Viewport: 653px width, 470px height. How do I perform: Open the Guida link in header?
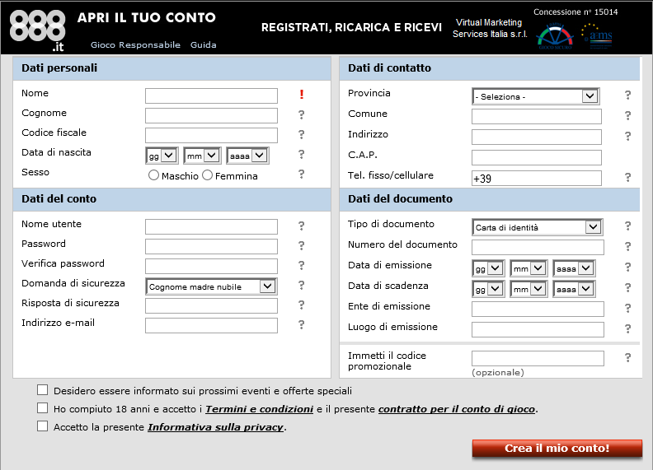(203, 45)
